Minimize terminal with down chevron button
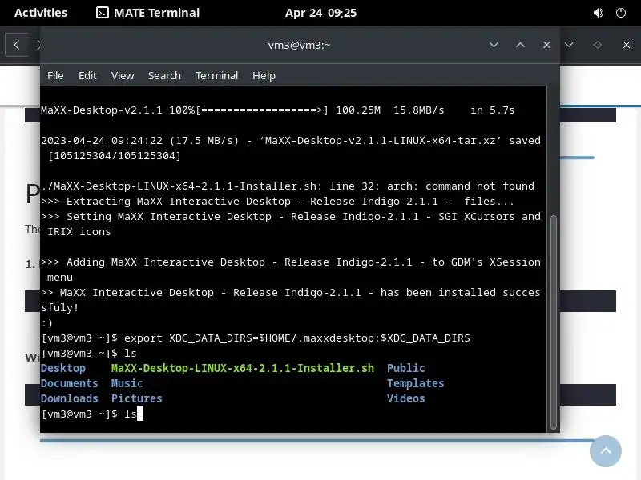 point(494,45)
